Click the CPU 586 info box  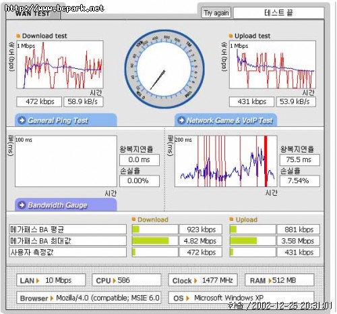pos(127,280)
